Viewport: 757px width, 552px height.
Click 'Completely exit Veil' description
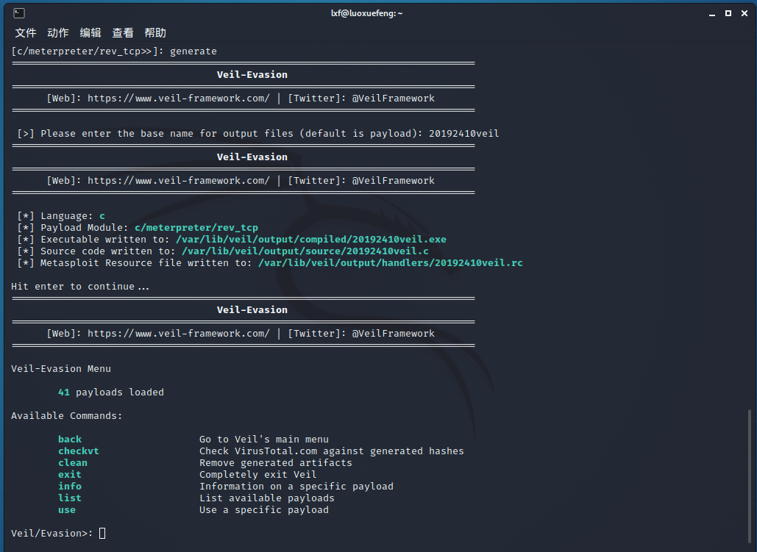pyautogui.click(x=258, y=474)
